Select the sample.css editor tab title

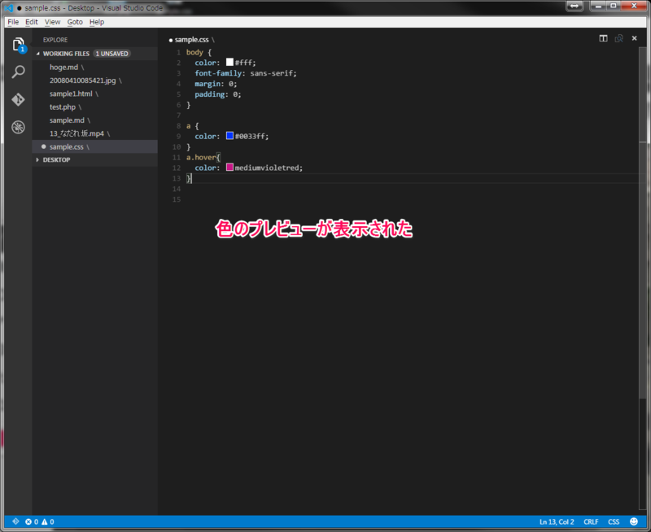191,40
